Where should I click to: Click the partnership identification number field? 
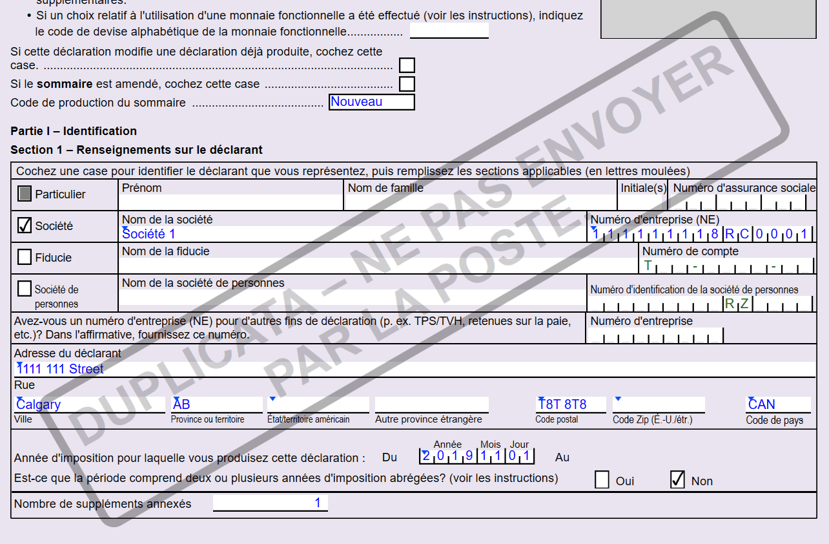coord(702,304)
